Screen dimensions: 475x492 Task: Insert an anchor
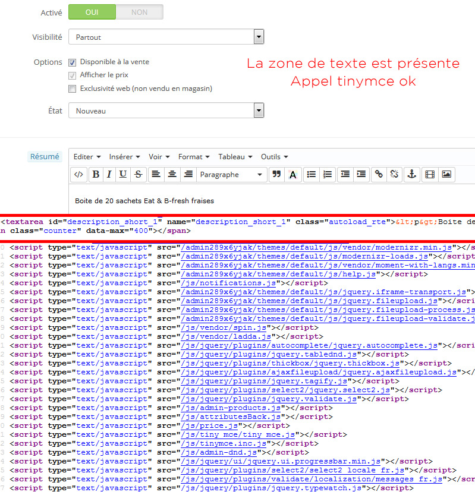pyautogui.click(x=411, y=175)
